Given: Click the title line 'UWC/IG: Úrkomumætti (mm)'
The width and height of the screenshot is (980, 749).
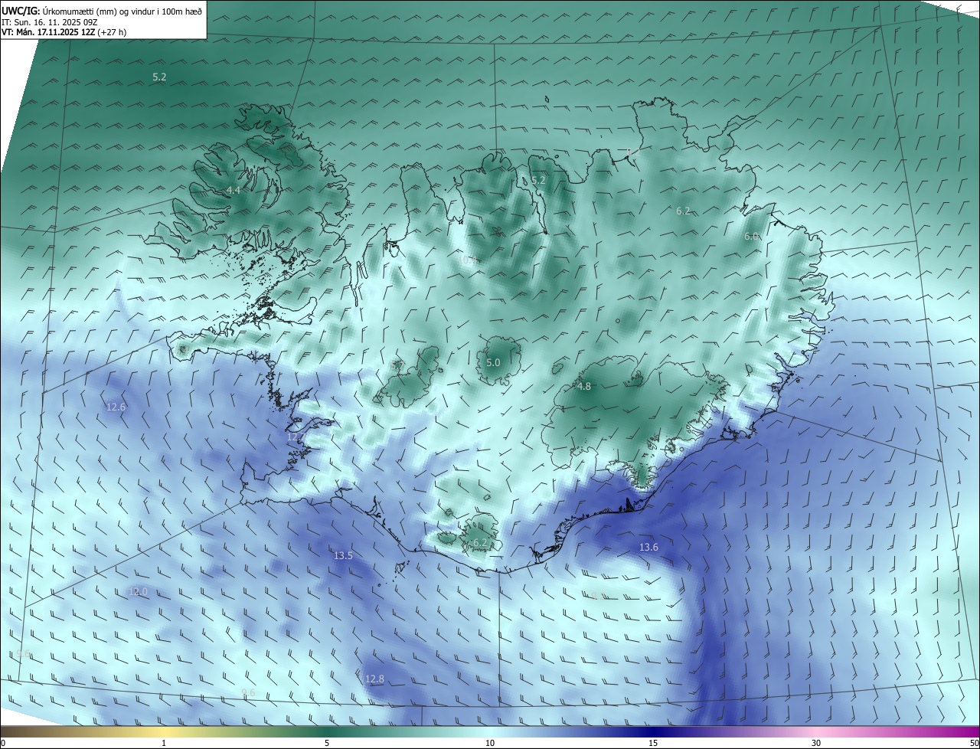Looking at the screenshot, I should pos(102,11).
